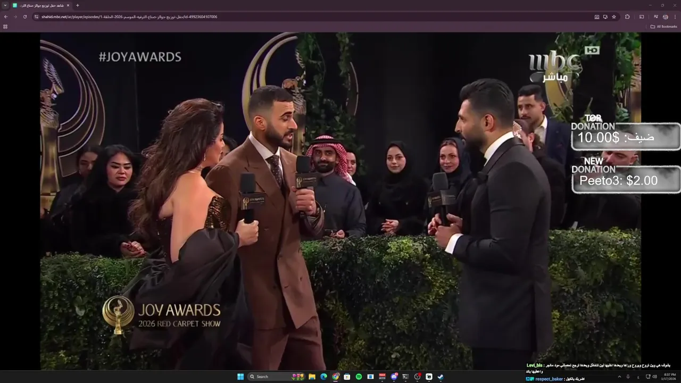Open File Explorer from taskbar
Screen dimensions: 681x383
(312, 377)
